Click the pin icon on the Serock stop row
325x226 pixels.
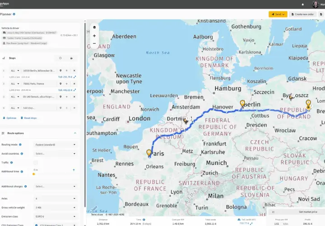tap(60, 97)
